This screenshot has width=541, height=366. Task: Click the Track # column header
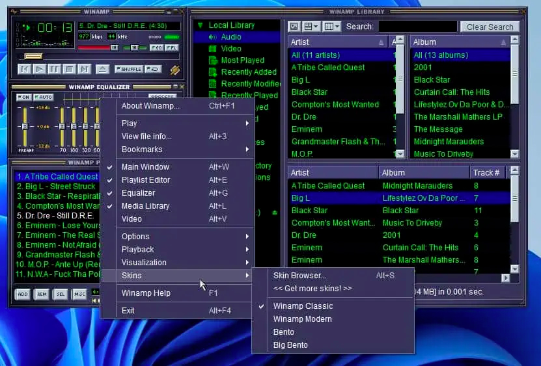tap(486, 173)
